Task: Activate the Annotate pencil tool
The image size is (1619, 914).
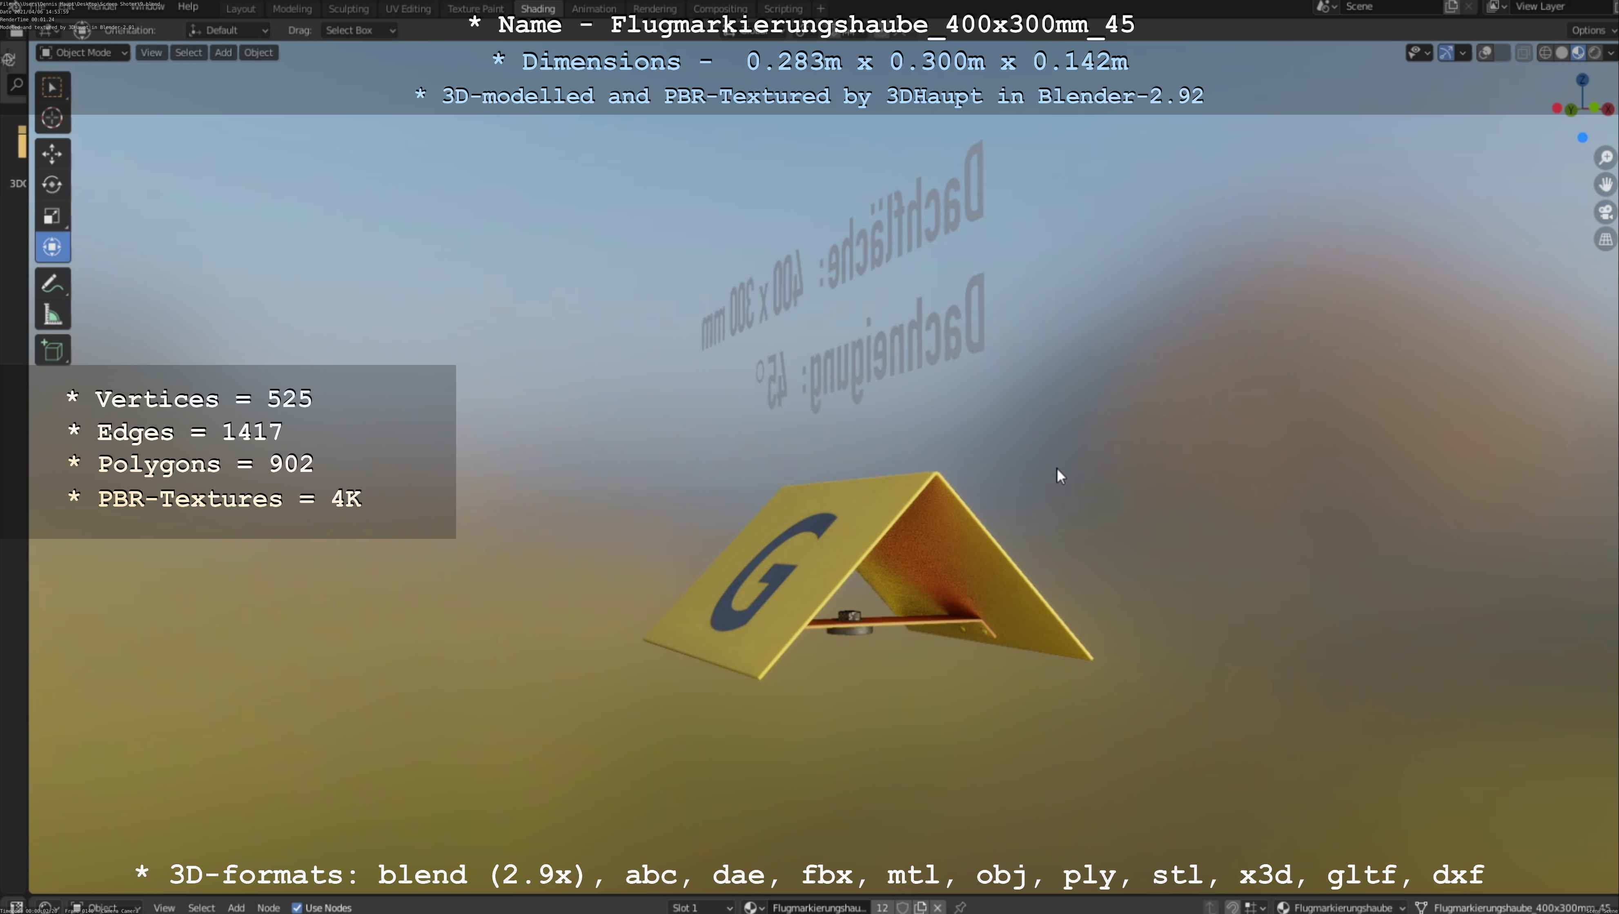Action: coord(52,284)
